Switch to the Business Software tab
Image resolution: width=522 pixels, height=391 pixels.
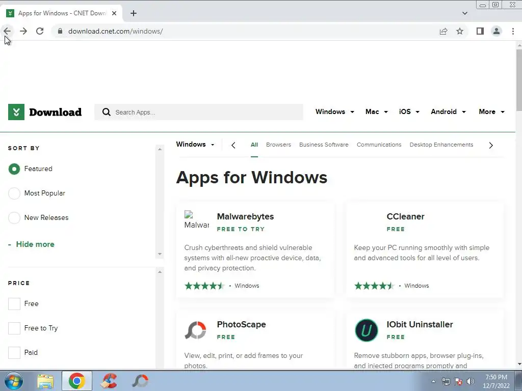[x=324, y=145]
